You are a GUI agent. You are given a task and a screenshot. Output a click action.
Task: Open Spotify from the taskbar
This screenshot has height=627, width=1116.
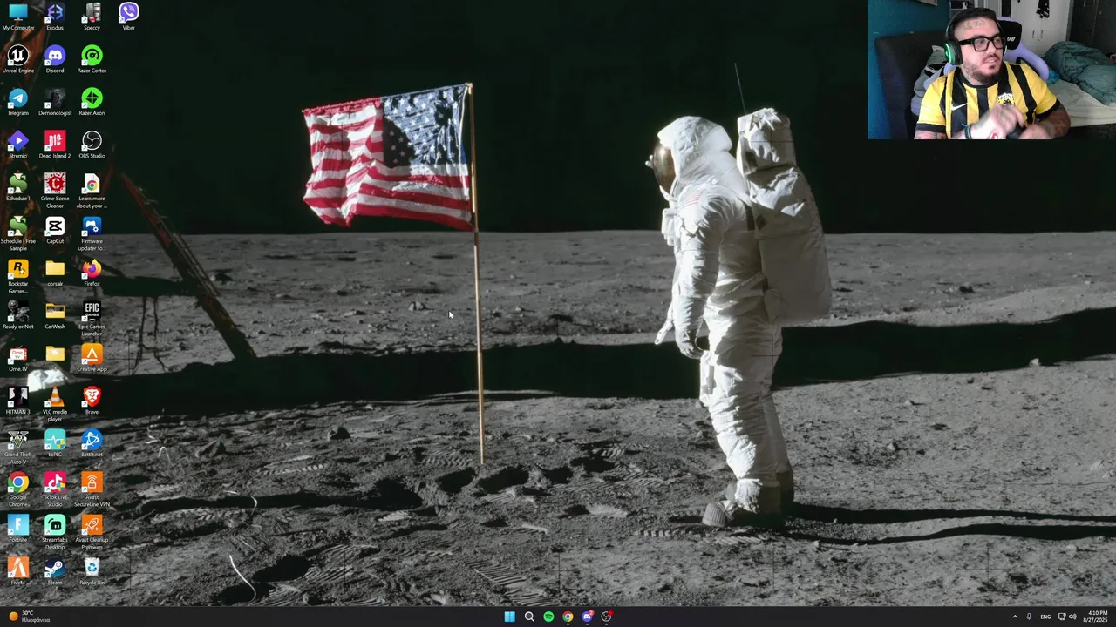pos(548,617)
